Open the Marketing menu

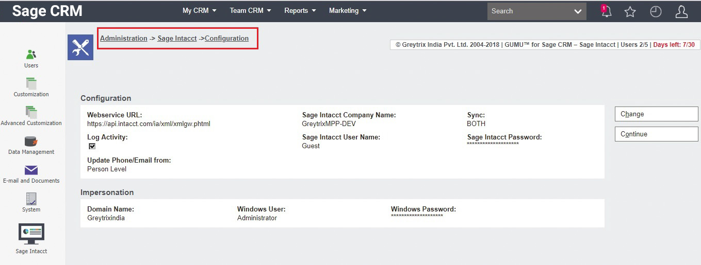click(348, 11)
